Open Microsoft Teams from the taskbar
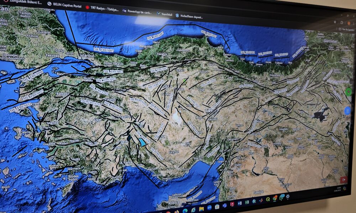The width and height of the screenshot is (356, 213). pyautogui.click(x=225, y=206)
